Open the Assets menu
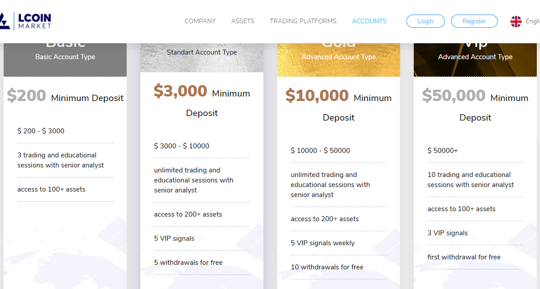This screenshot has height=289, width=540. (242, 21)
